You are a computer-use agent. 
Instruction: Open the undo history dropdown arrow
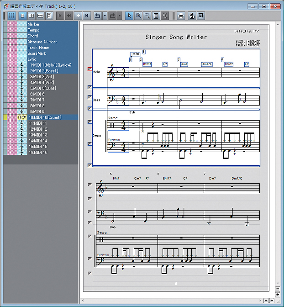click(x=105, y=16)
